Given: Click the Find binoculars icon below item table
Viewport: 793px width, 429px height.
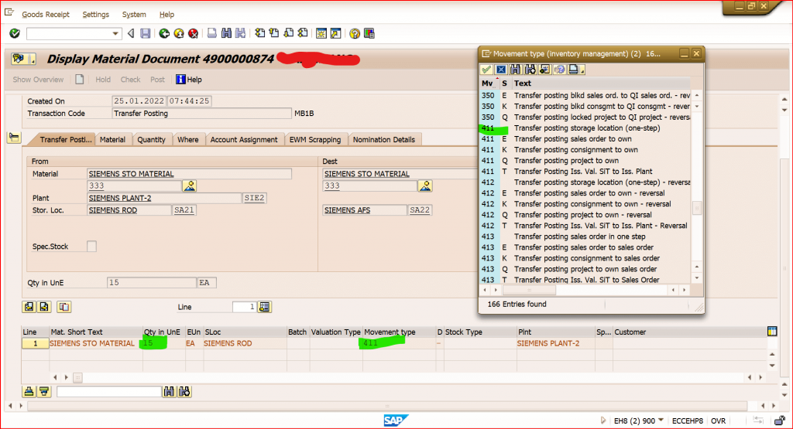Looking at the screenshot, I should click(169, 391).
